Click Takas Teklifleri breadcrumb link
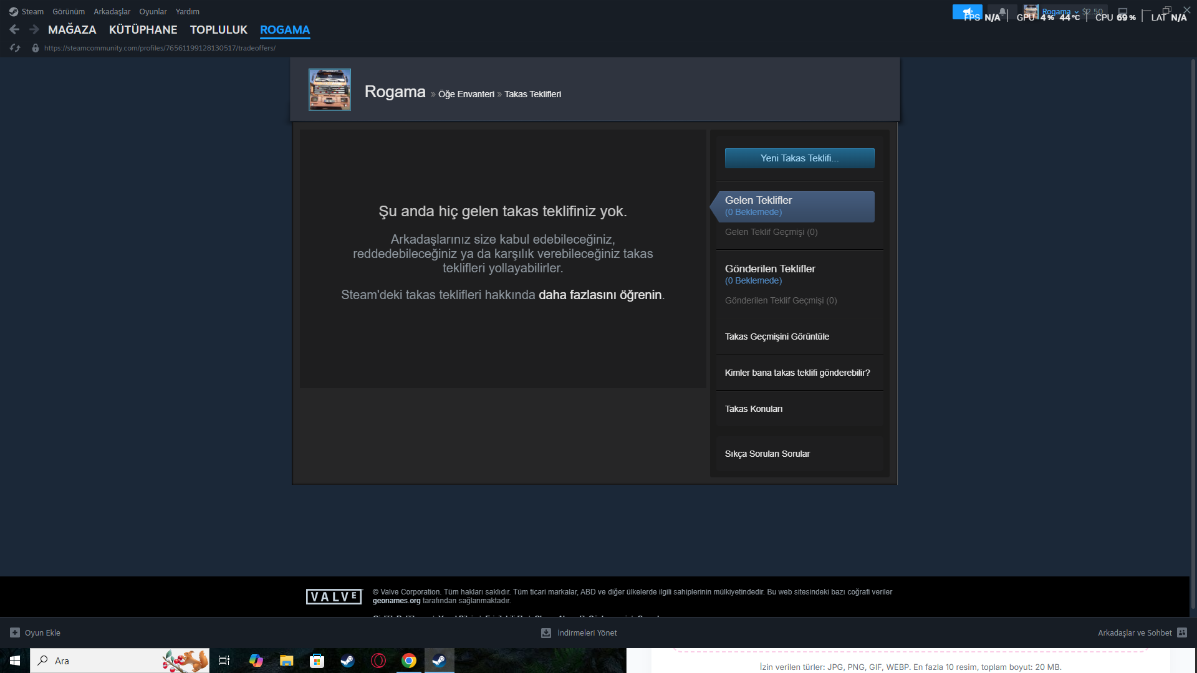Viewport: 1197px width, 673px height. point(533,94)
